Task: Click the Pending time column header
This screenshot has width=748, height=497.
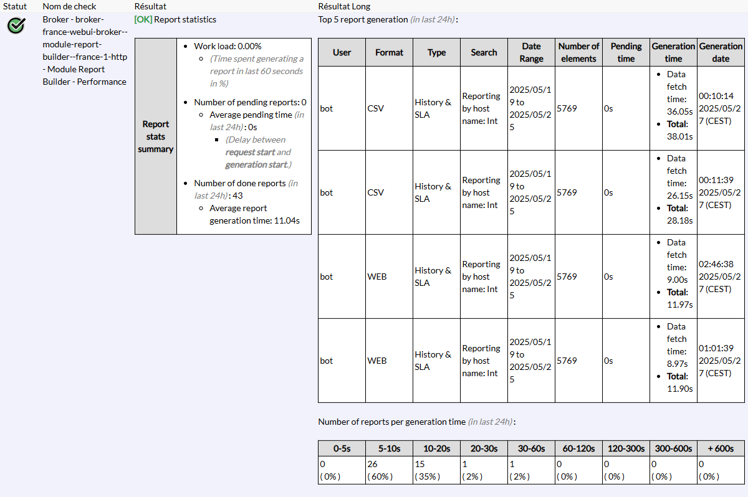Action: click(x=626, y=52)
